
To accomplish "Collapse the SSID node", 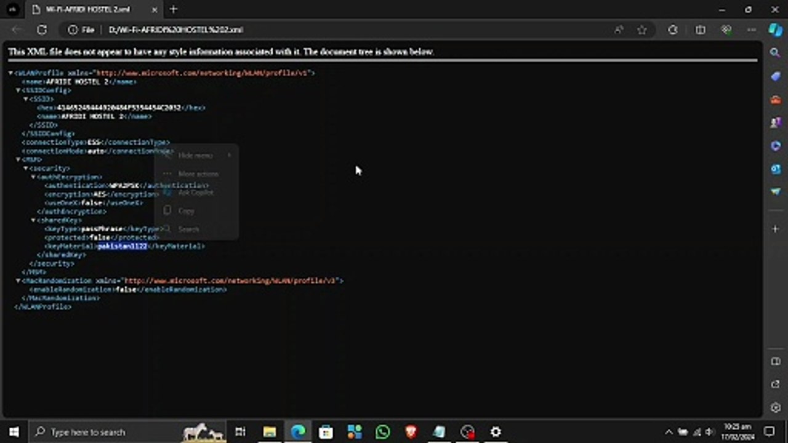I will pyautogui.click(x=25, y=98).
